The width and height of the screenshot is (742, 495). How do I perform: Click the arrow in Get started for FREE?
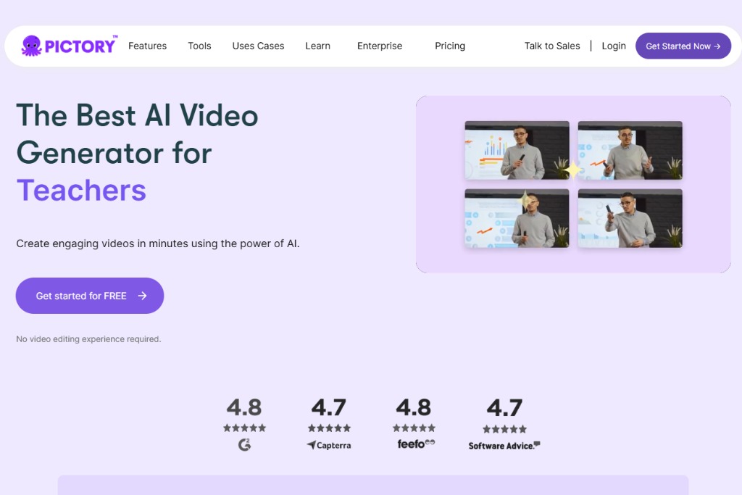[x=143, y=296]
